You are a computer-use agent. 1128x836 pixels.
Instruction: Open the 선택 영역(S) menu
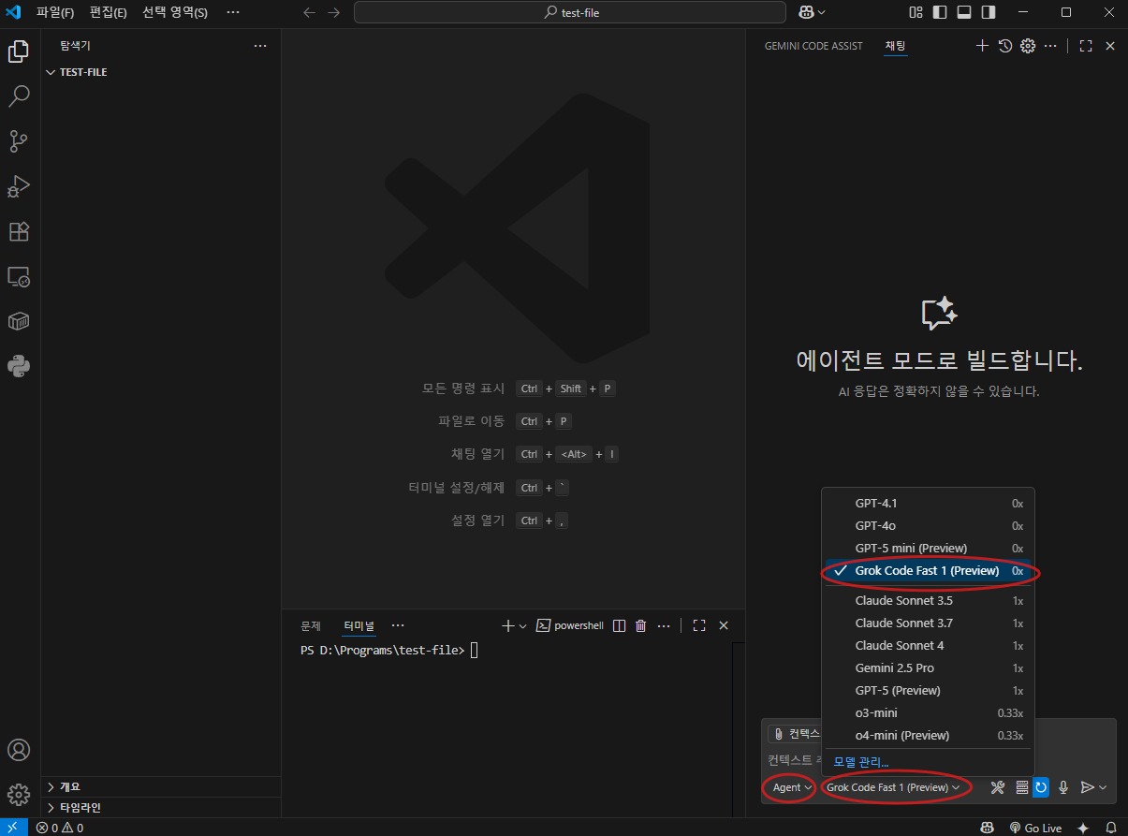click(175, 13)
